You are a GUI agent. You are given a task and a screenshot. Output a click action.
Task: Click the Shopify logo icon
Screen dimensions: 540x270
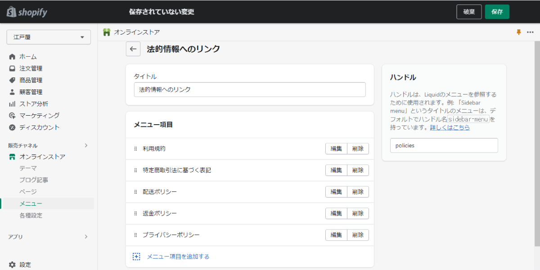[11, 12]
